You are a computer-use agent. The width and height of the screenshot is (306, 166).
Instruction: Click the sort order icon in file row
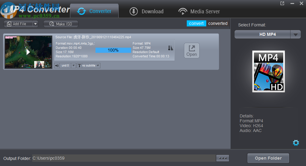coord(170,48)
